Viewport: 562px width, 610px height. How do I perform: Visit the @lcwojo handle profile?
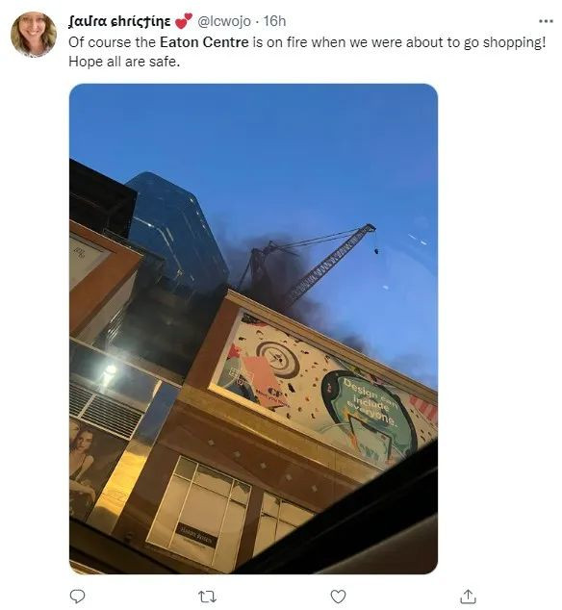pos(224,21)
